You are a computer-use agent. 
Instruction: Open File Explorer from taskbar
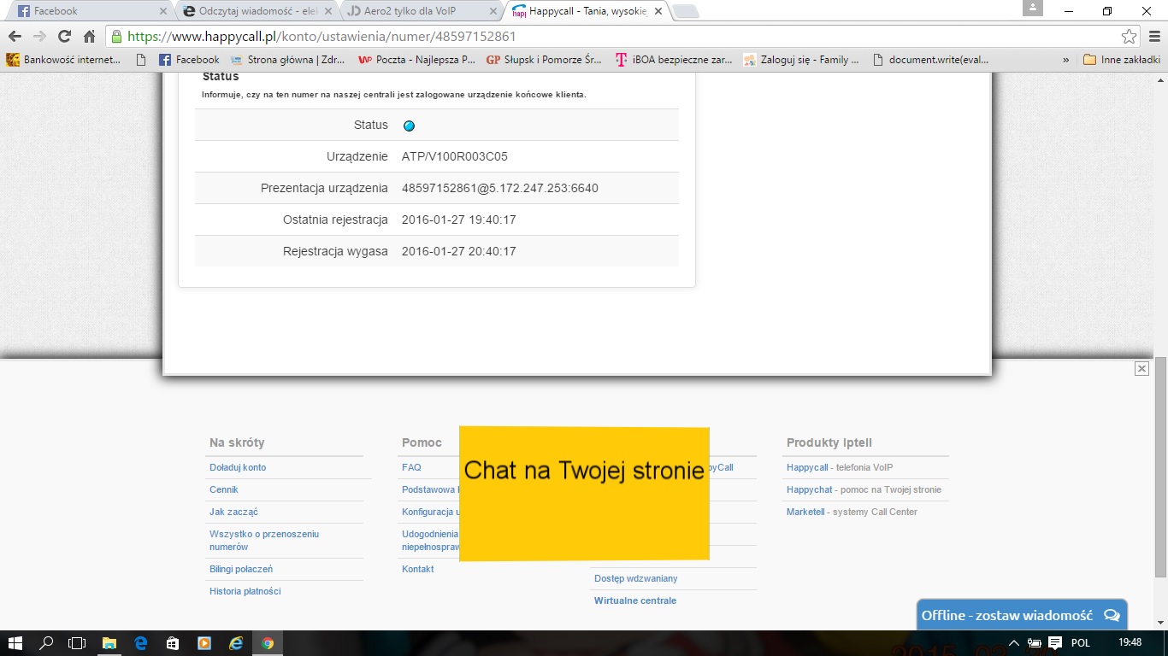pos(109,643)
